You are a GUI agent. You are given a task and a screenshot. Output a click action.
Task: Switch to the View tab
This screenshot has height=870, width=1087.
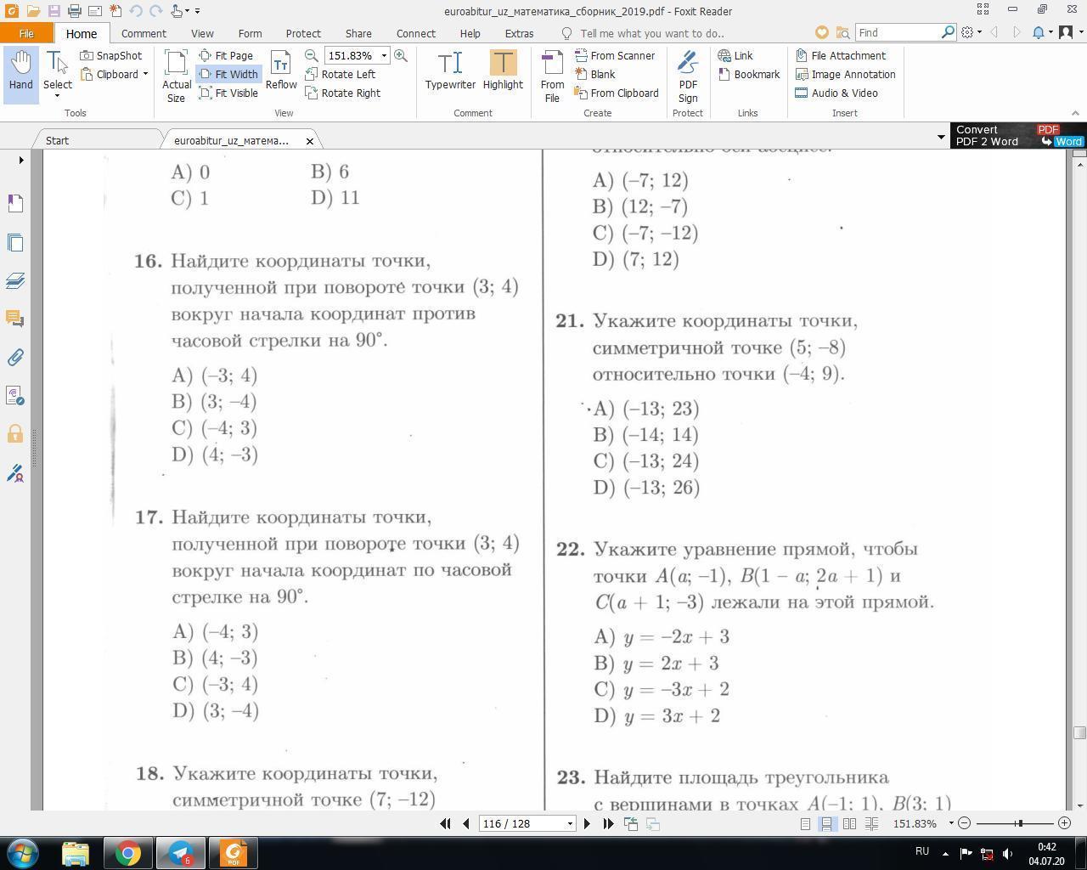[202, 33]
